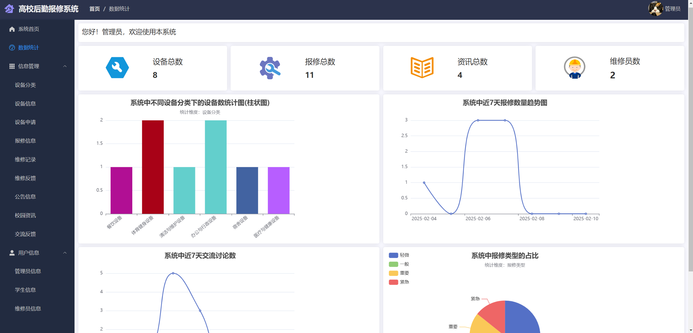Click the yellow 重要 legend color swatch

[x=393, y=273]
